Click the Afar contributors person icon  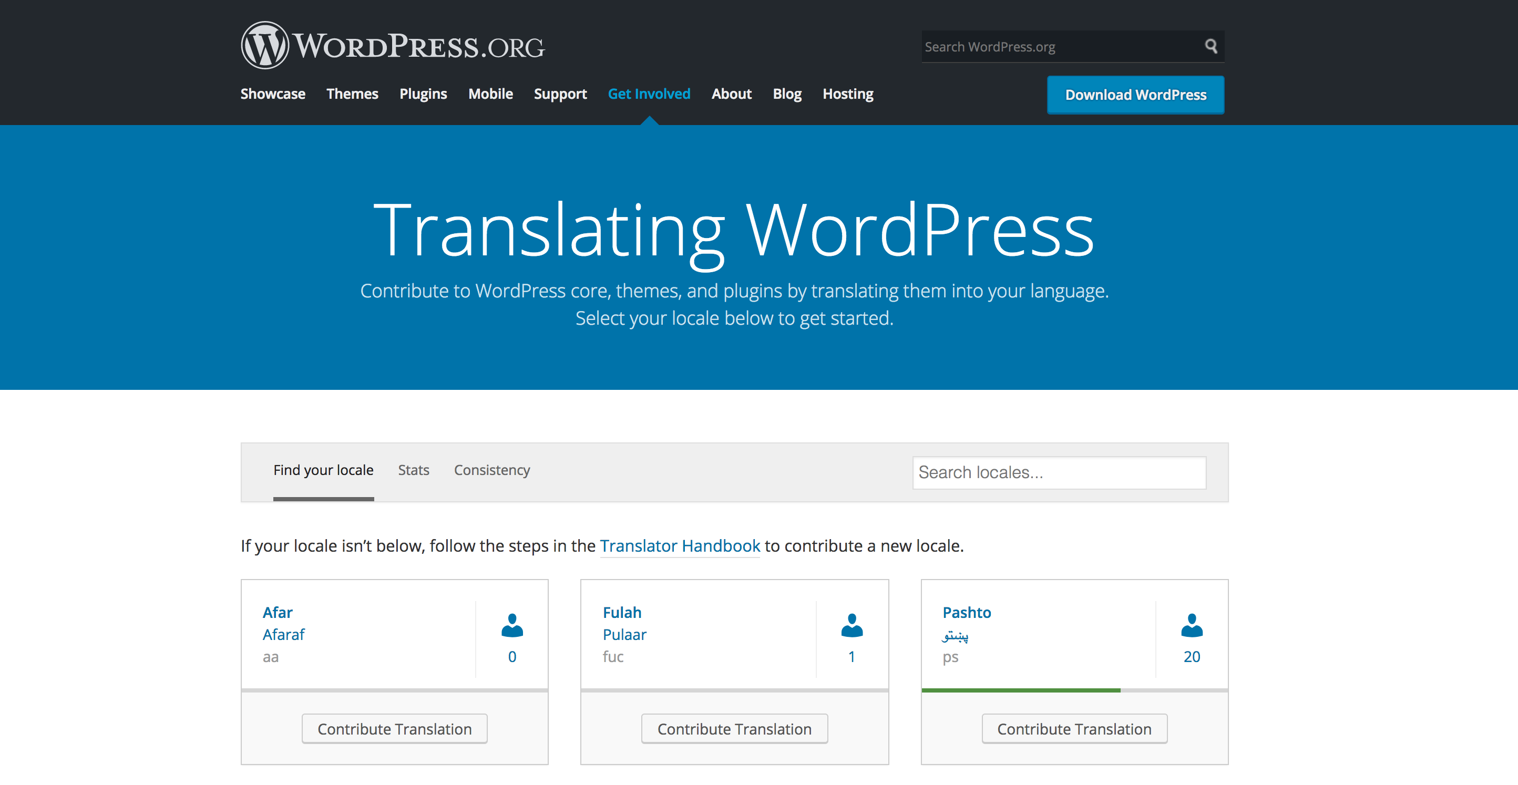pyautogui.click(x=512, y=625)
